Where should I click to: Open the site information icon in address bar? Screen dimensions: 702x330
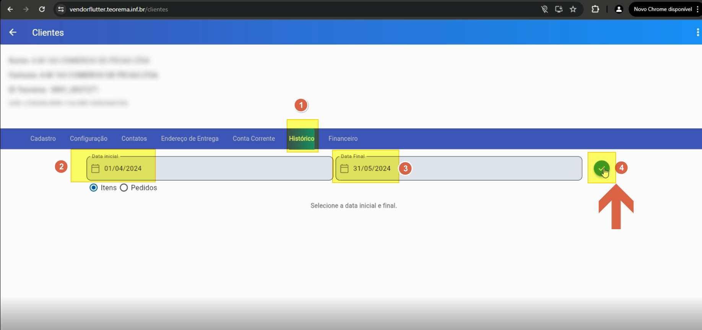(61, 9)
